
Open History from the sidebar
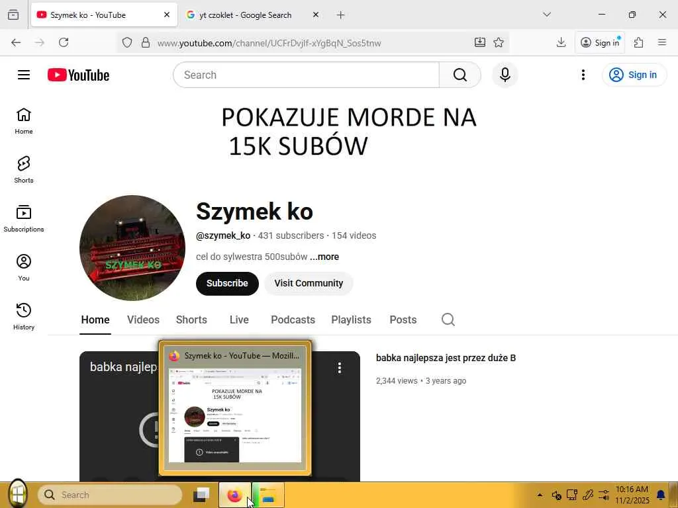(x=24, y=316)
